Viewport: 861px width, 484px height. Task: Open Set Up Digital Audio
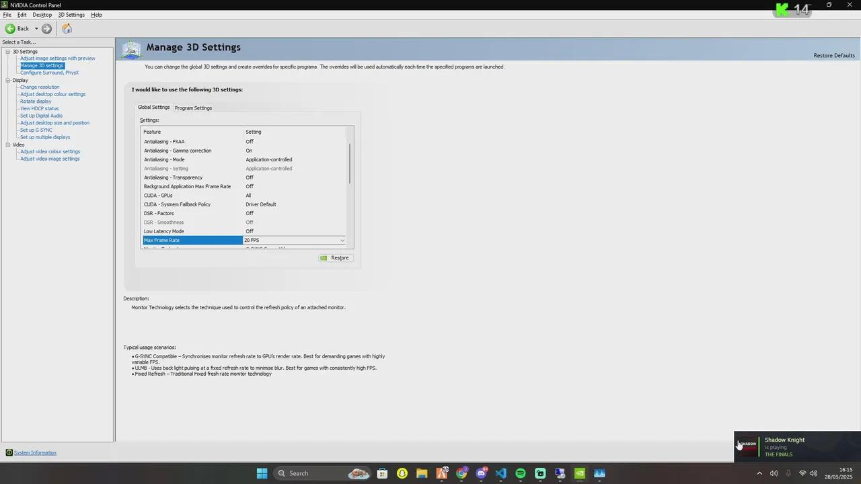click(x=41, y=116)
